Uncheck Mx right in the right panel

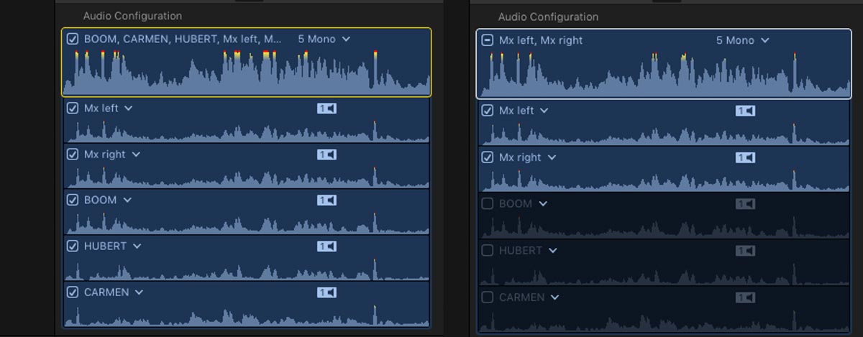coord(487,157)
